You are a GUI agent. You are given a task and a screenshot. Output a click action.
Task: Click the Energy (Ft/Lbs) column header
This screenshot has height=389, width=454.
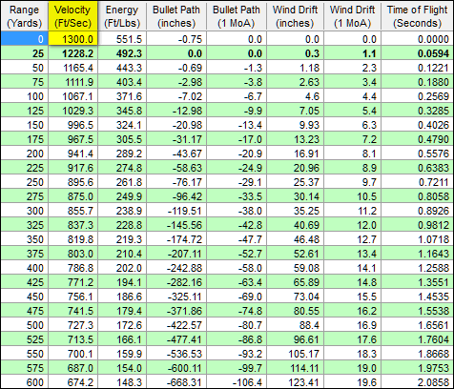122,16
